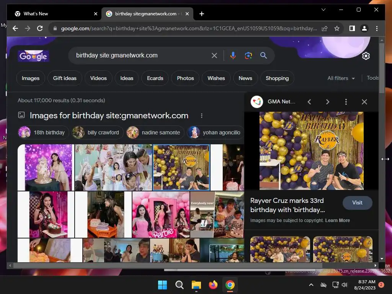Open large Rayver birthday preview image
392x294 pixels.
tap(312, 151)
